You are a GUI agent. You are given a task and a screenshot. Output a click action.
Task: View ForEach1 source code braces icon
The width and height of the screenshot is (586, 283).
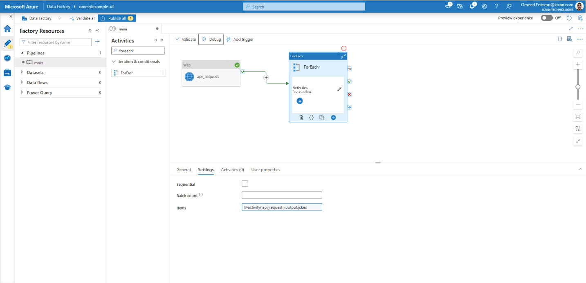pos(311,118)
